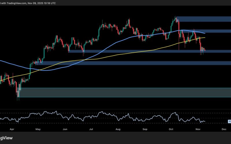The width and height of the screenshot is (231, 144).
Task: Select the Oct label on the time axis
Action: click(x=170, y=130)
